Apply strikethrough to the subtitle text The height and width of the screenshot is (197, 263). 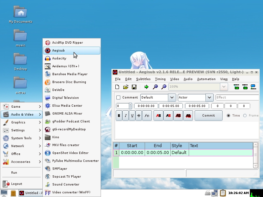click(139, 116)
